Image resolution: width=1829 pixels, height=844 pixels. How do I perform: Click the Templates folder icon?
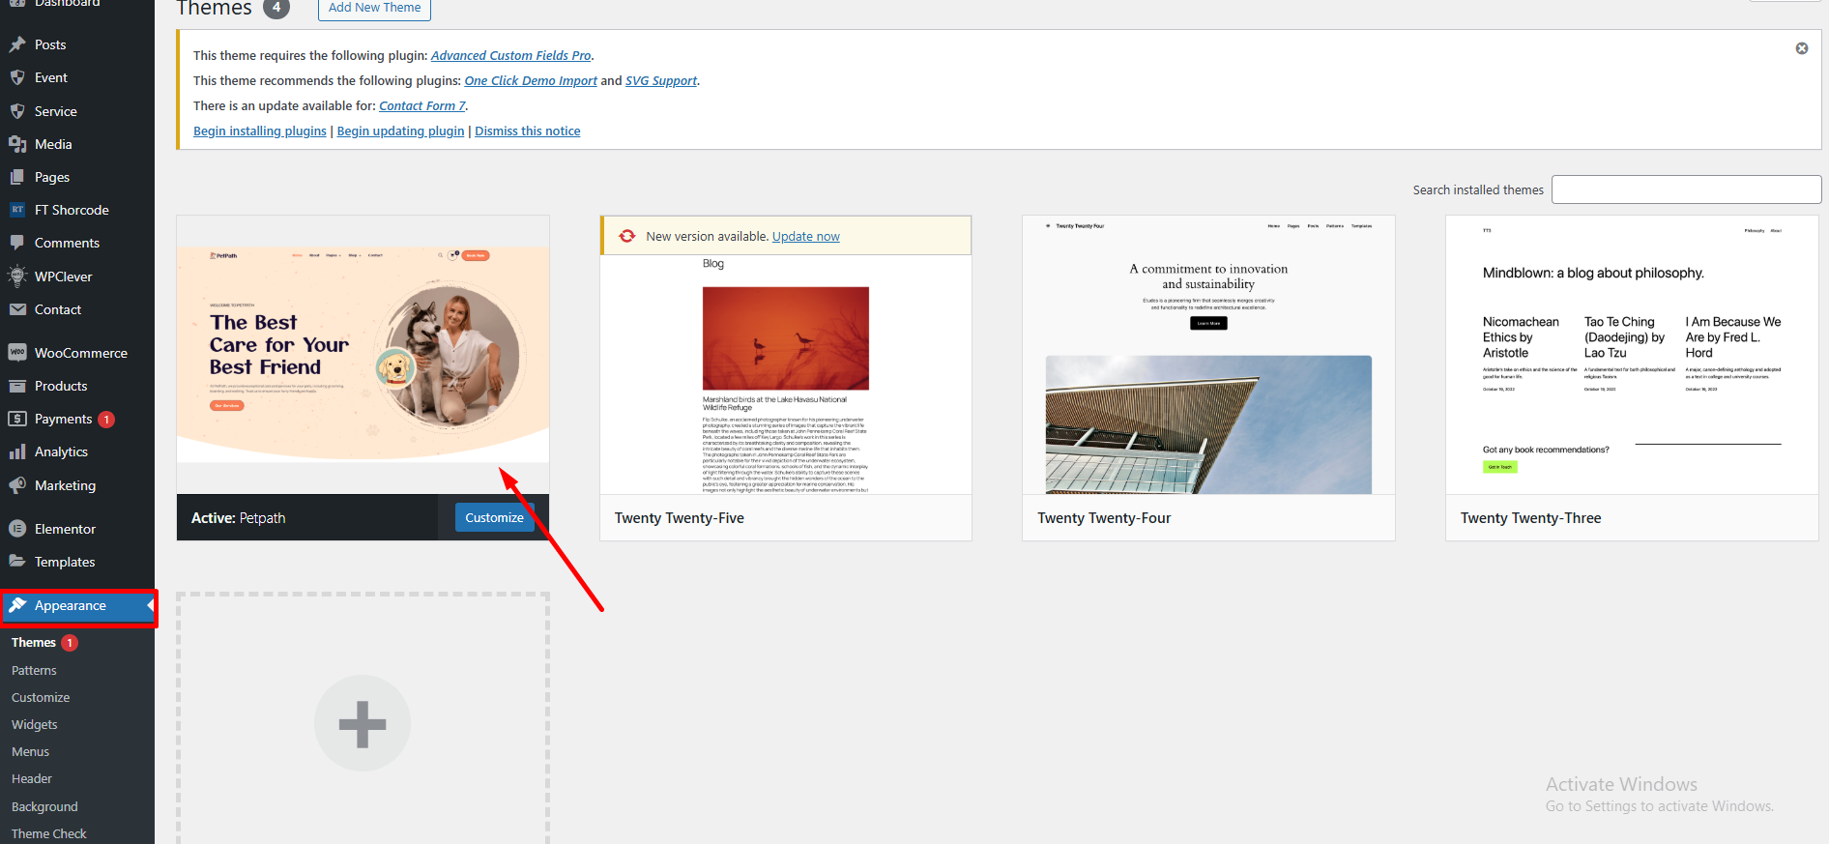click(17, 562)
